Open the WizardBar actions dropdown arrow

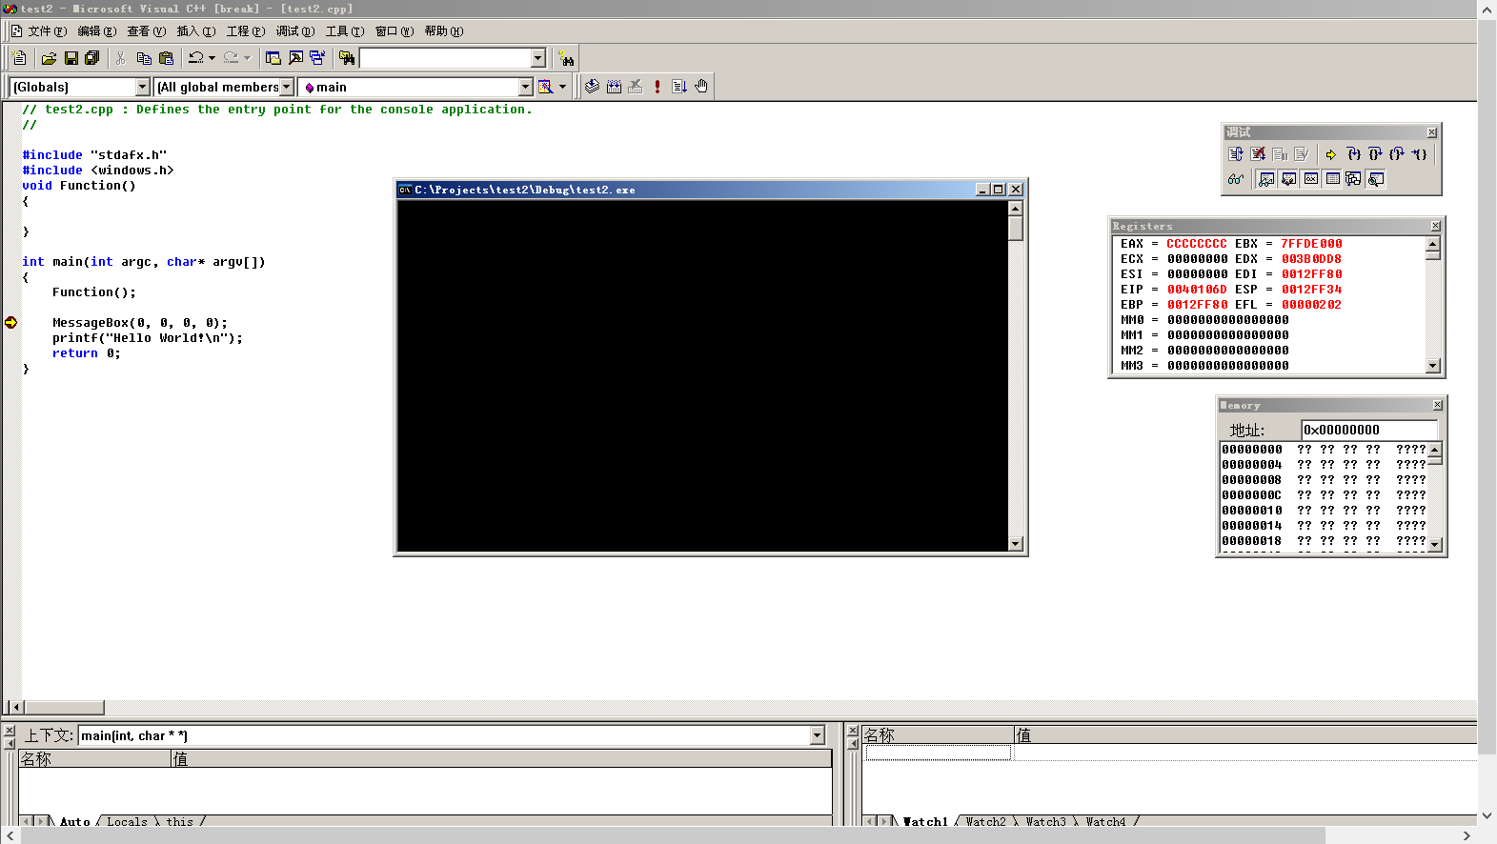click(562, 87)
